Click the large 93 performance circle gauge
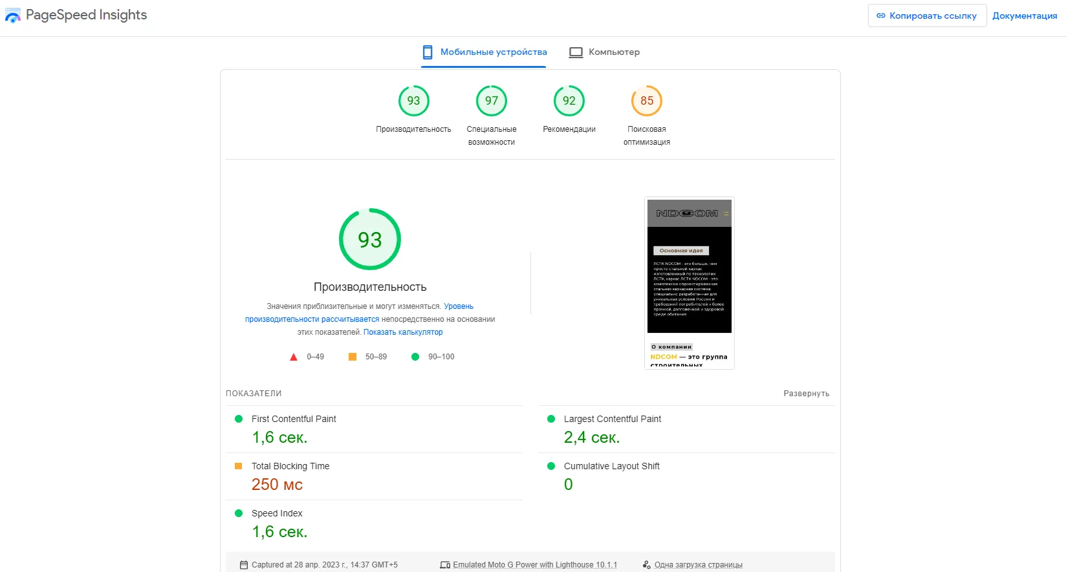This screenshot has height=572, width=1066. 370,239
